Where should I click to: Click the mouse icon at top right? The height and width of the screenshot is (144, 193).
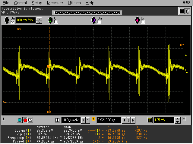[x=188, y=11]
